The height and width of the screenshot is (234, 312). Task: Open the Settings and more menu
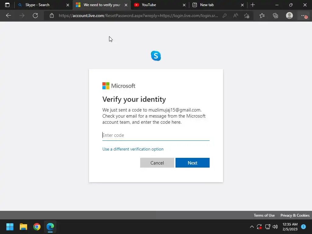click(304, 16)
